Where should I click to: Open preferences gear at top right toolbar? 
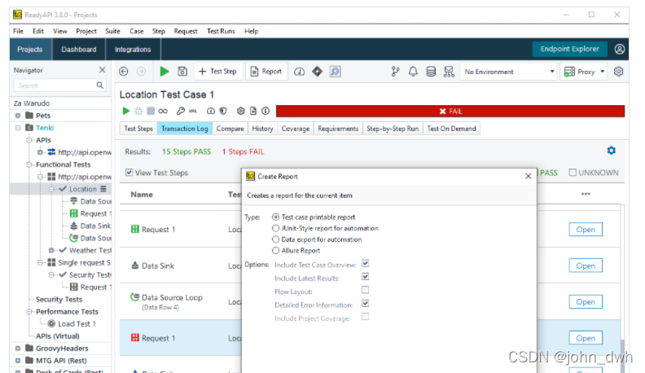click(x=618, y=72)
